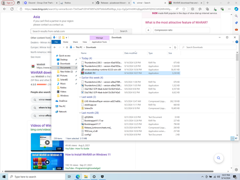Open Microsoft Edge from the taskbar
The height and width of the screenshot is (180, 240).
click(x=78, y=177)
